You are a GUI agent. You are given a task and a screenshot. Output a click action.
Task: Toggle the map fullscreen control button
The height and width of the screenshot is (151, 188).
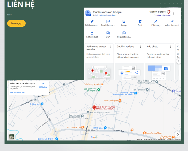coord(177,134)
